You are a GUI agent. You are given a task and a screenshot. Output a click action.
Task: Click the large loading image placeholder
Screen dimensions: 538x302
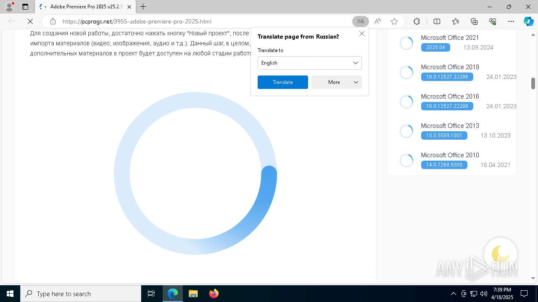click(195, 173)
